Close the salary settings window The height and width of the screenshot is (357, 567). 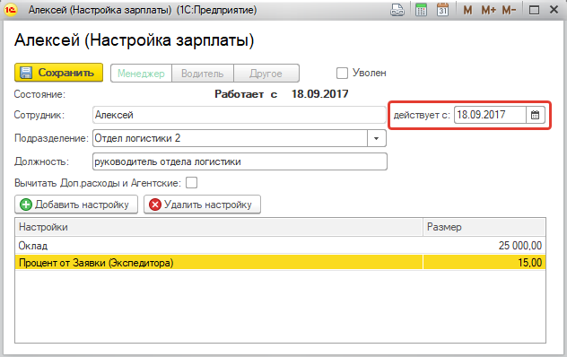(554, 10)
